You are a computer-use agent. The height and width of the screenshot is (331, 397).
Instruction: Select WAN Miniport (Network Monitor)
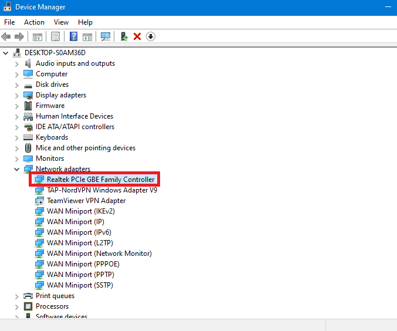(x=99, y=254)
